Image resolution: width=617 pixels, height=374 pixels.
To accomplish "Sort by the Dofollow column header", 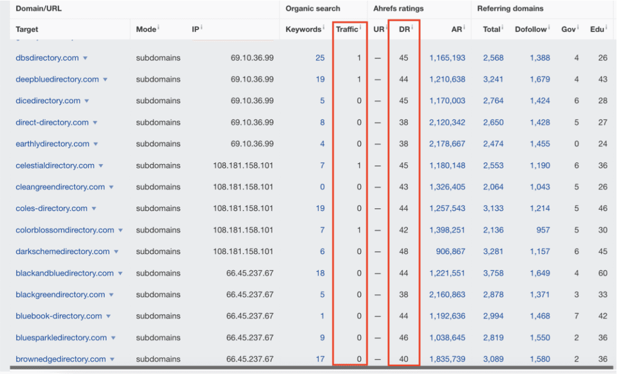I will 531,30.
